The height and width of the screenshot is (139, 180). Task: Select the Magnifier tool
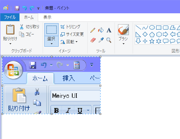[109, 40]
